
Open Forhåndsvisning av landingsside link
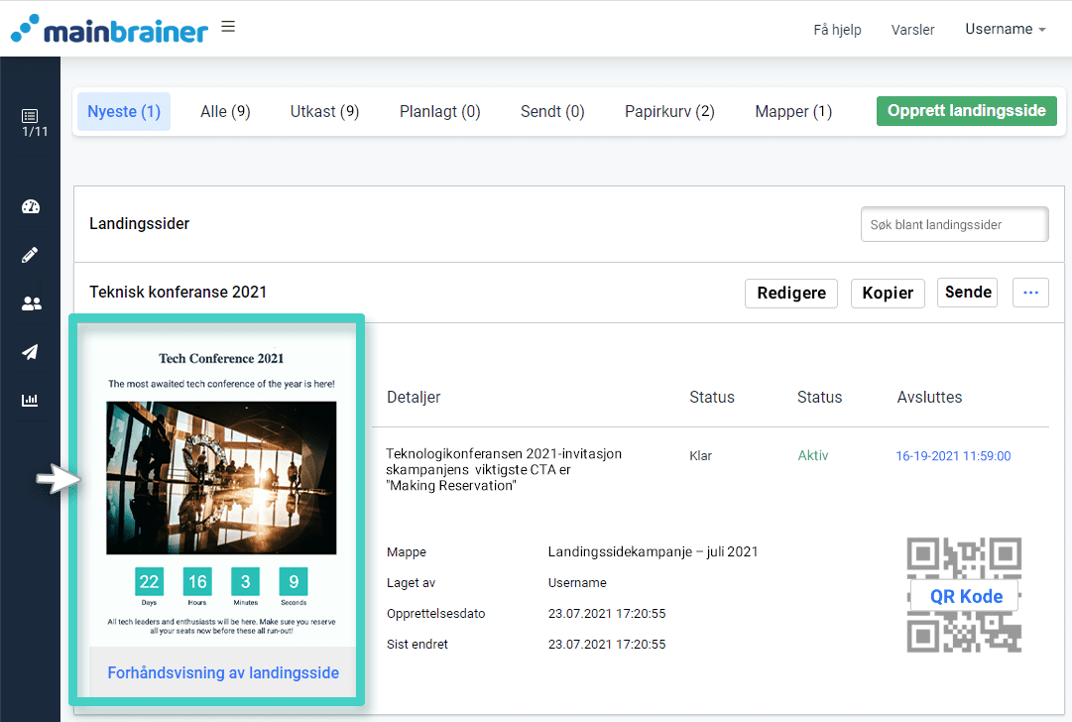[223, 673]
